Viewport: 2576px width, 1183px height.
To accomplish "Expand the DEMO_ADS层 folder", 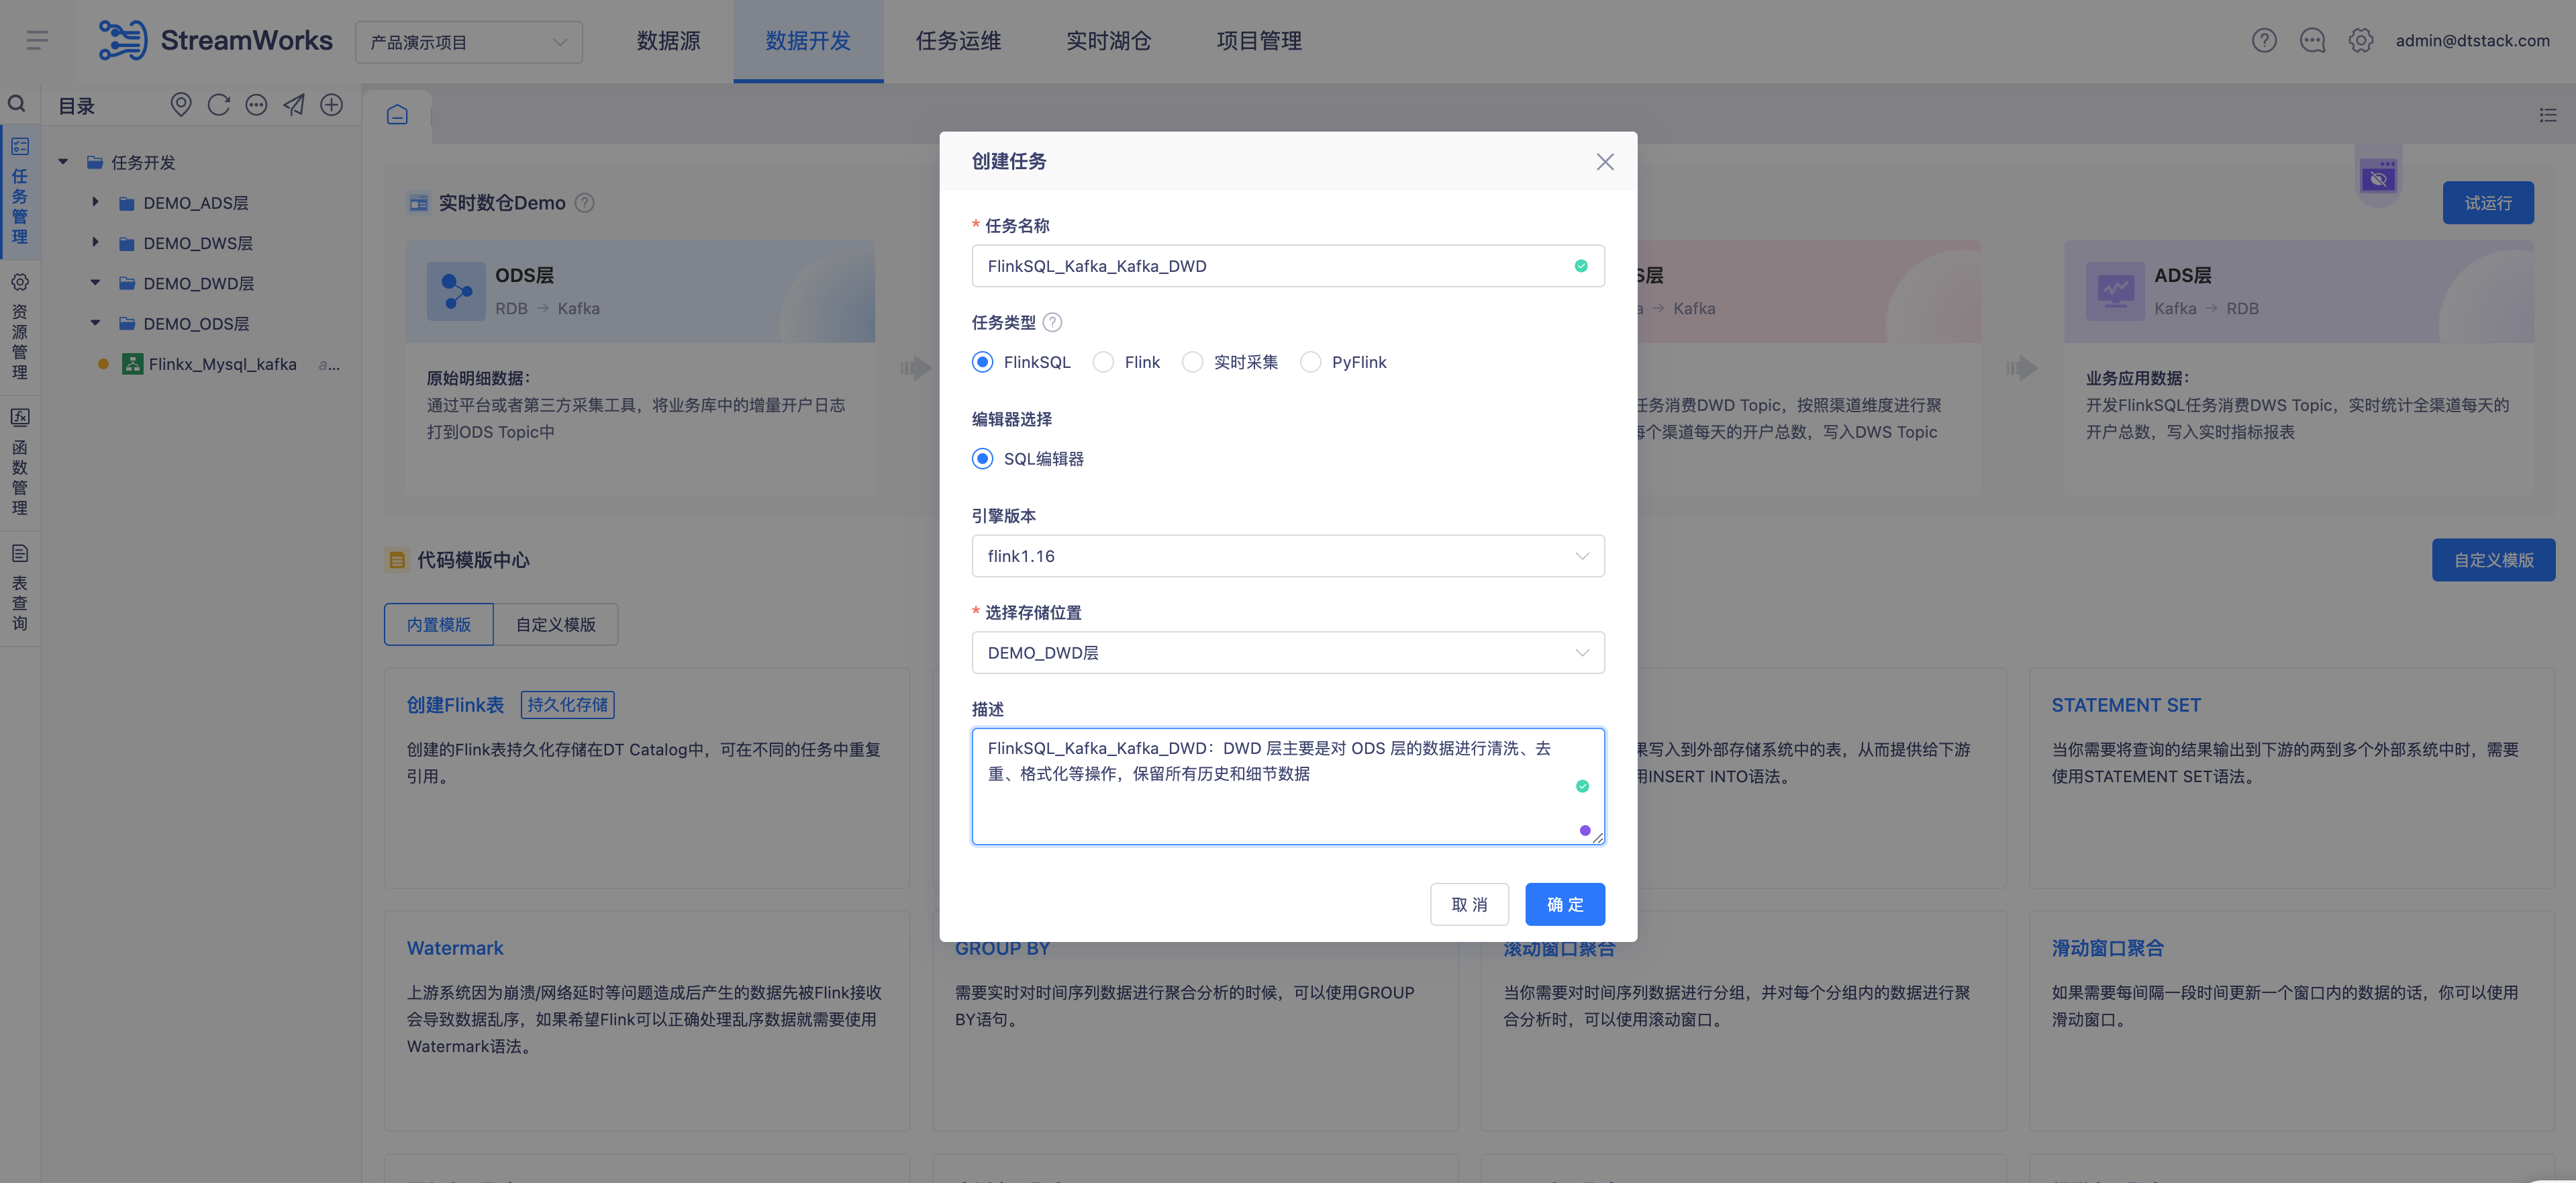I will click(x=95, y=202).
